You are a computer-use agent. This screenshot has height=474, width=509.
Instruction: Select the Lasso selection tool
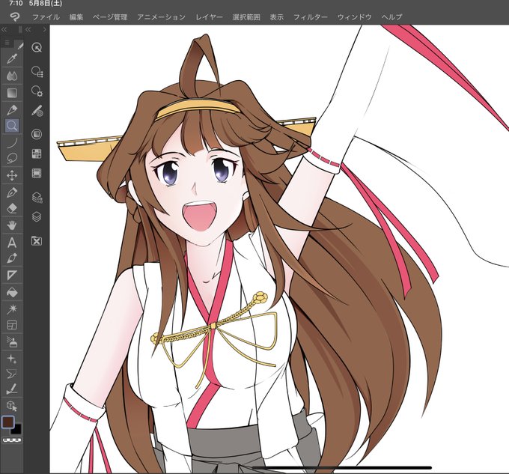point(12,159)
